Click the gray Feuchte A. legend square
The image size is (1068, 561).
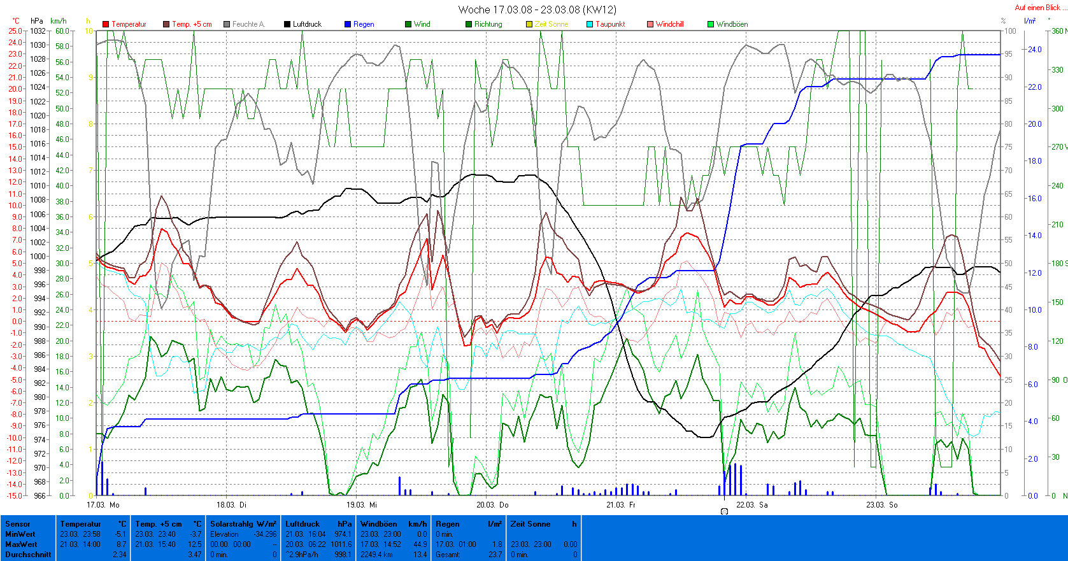click(x=227, y=24)
